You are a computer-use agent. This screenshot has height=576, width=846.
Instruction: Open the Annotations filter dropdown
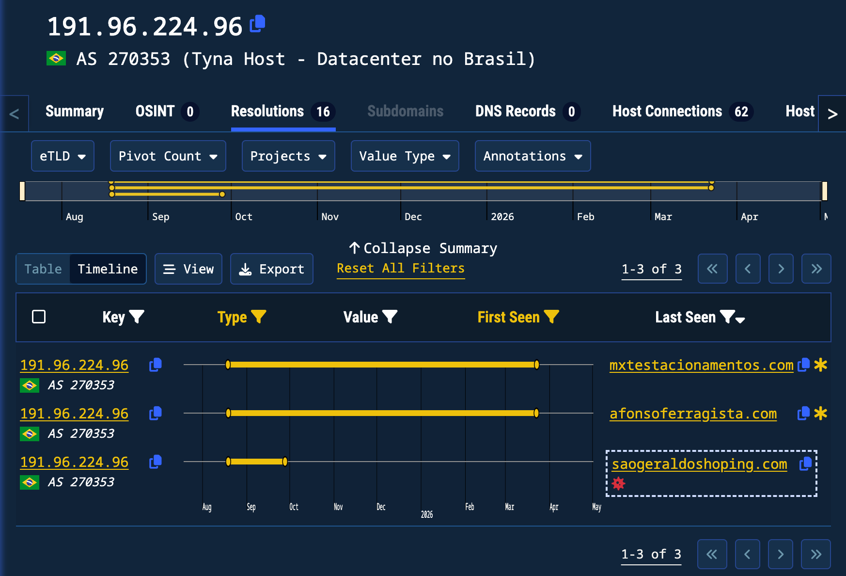tap(533, 156)
